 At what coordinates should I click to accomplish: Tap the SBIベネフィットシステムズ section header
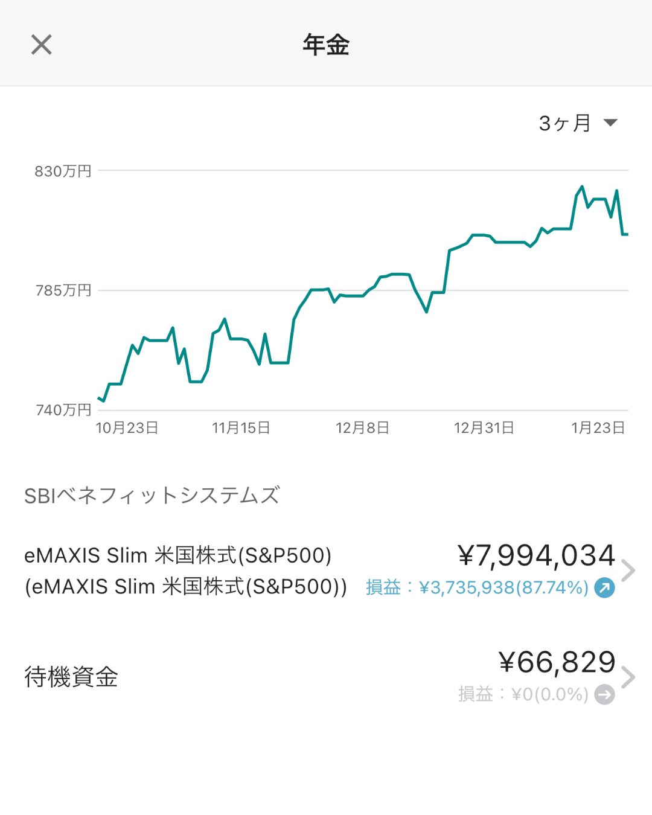tap(152, 496)
